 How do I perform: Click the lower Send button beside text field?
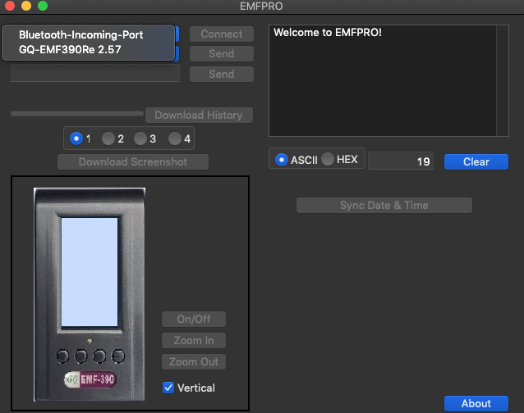pyautogui.click(x=222, y=74)
